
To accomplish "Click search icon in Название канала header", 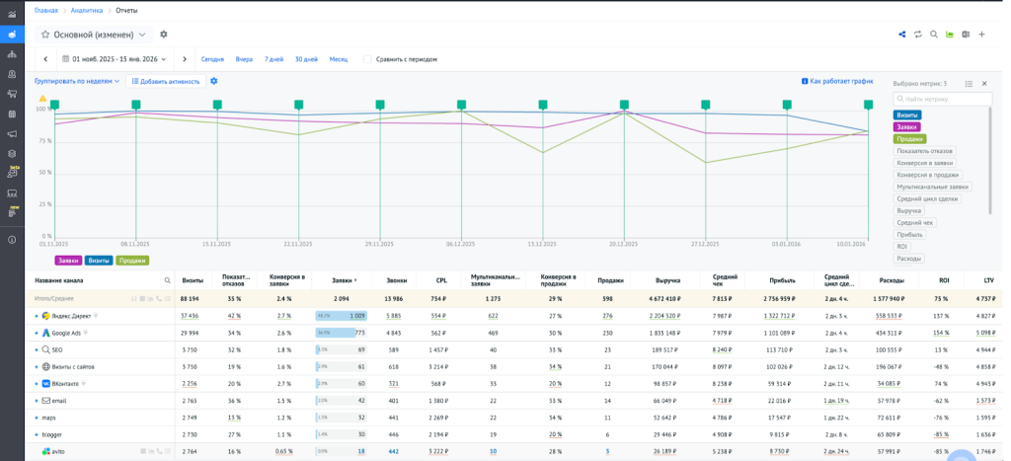I will (x=167, y=280).
